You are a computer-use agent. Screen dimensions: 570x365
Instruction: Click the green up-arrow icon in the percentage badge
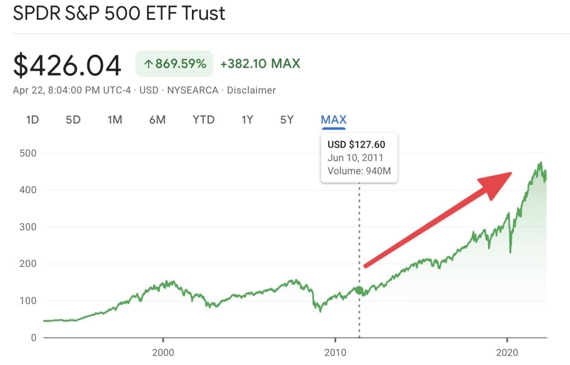pos(148,64)
